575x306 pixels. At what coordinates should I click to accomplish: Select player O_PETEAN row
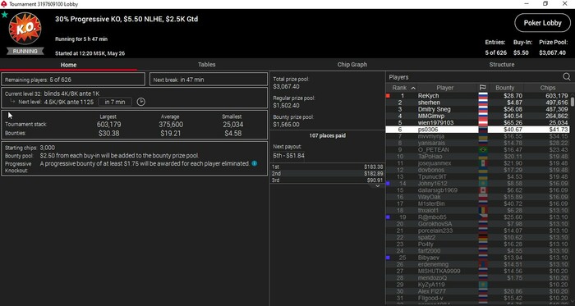tap(478, 149)
